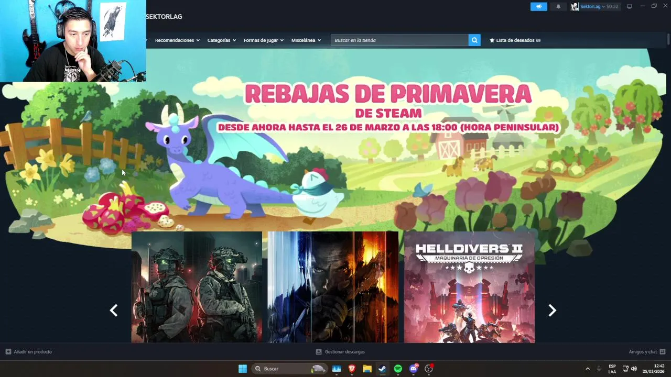Click the SEKTORLAG profile tab
Screen dimensions: 671x377
click(164, 17)
